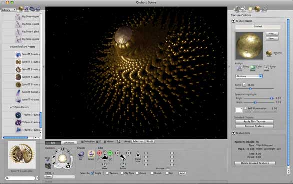Image resolution: width=293 pixels, height=184 pixels.
Task: Collapse the SpiroTwoTurn Presets group
Action: 11,47
